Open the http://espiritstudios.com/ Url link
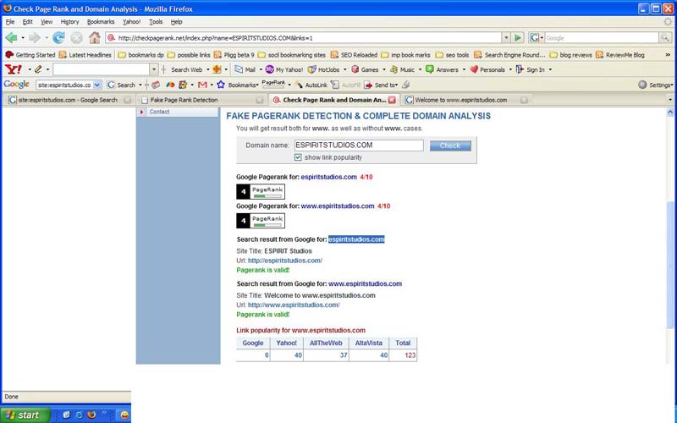 click(x=285, y=261)
